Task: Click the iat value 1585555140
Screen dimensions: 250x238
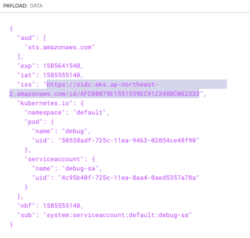Action: [61, 75]
